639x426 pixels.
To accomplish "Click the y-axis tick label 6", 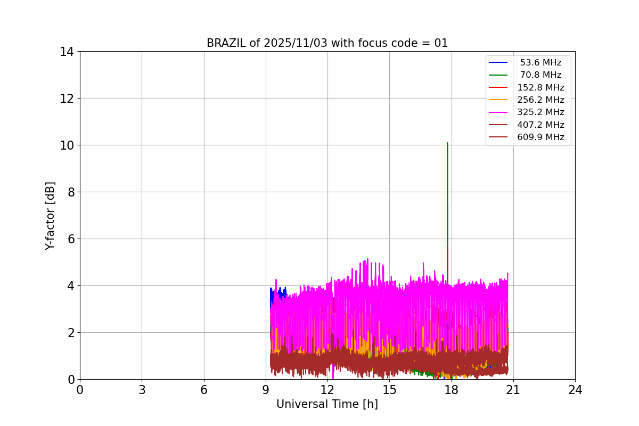I will 70,239.
